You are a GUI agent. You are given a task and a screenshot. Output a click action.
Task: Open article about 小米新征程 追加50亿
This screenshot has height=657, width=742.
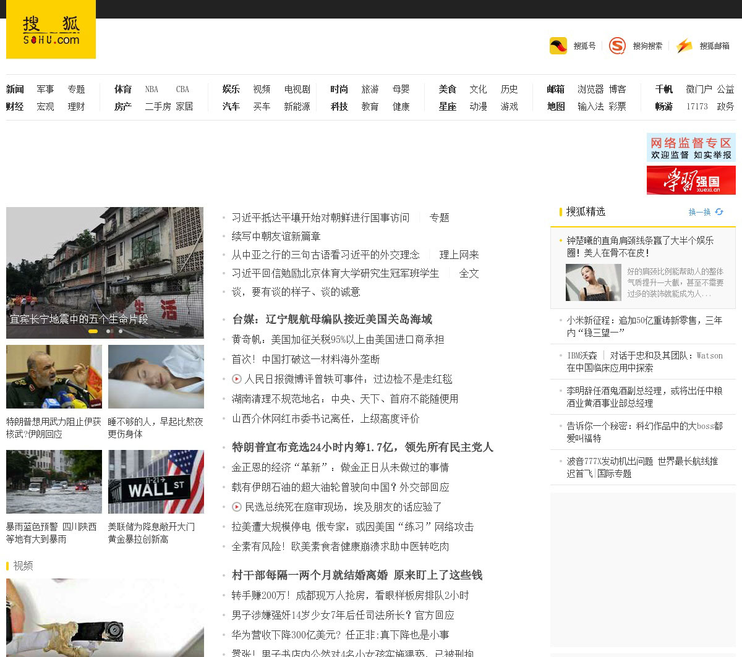[644, 326]
